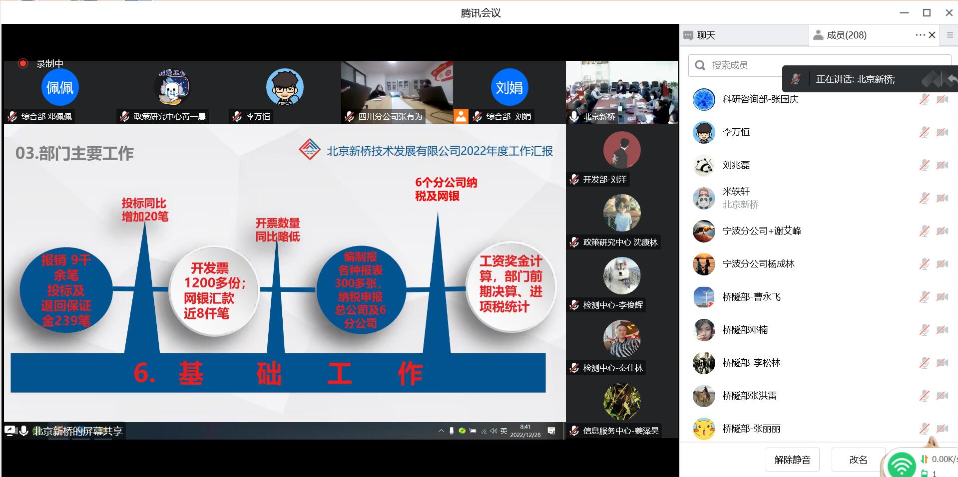The width and height of the screenshot is (958, 477).
Task: Close the members panel with X
Action: click(932, 35)
